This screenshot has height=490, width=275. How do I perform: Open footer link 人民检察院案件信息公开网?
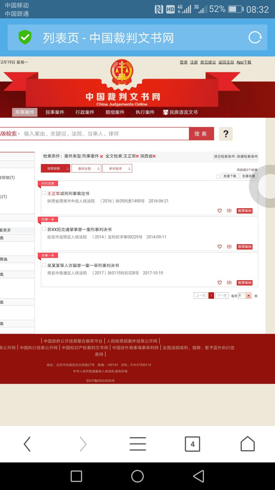tap(132, 341)
